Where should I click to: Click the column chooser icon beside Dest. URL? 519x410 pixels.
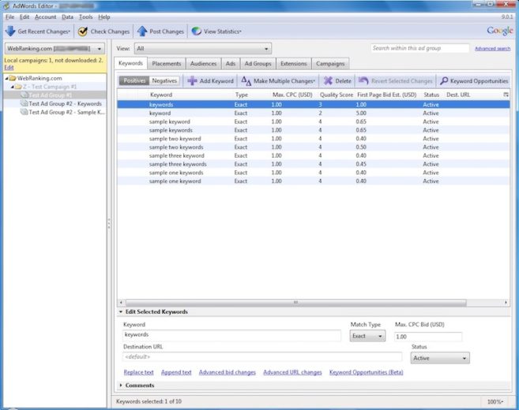pos(506,95)
